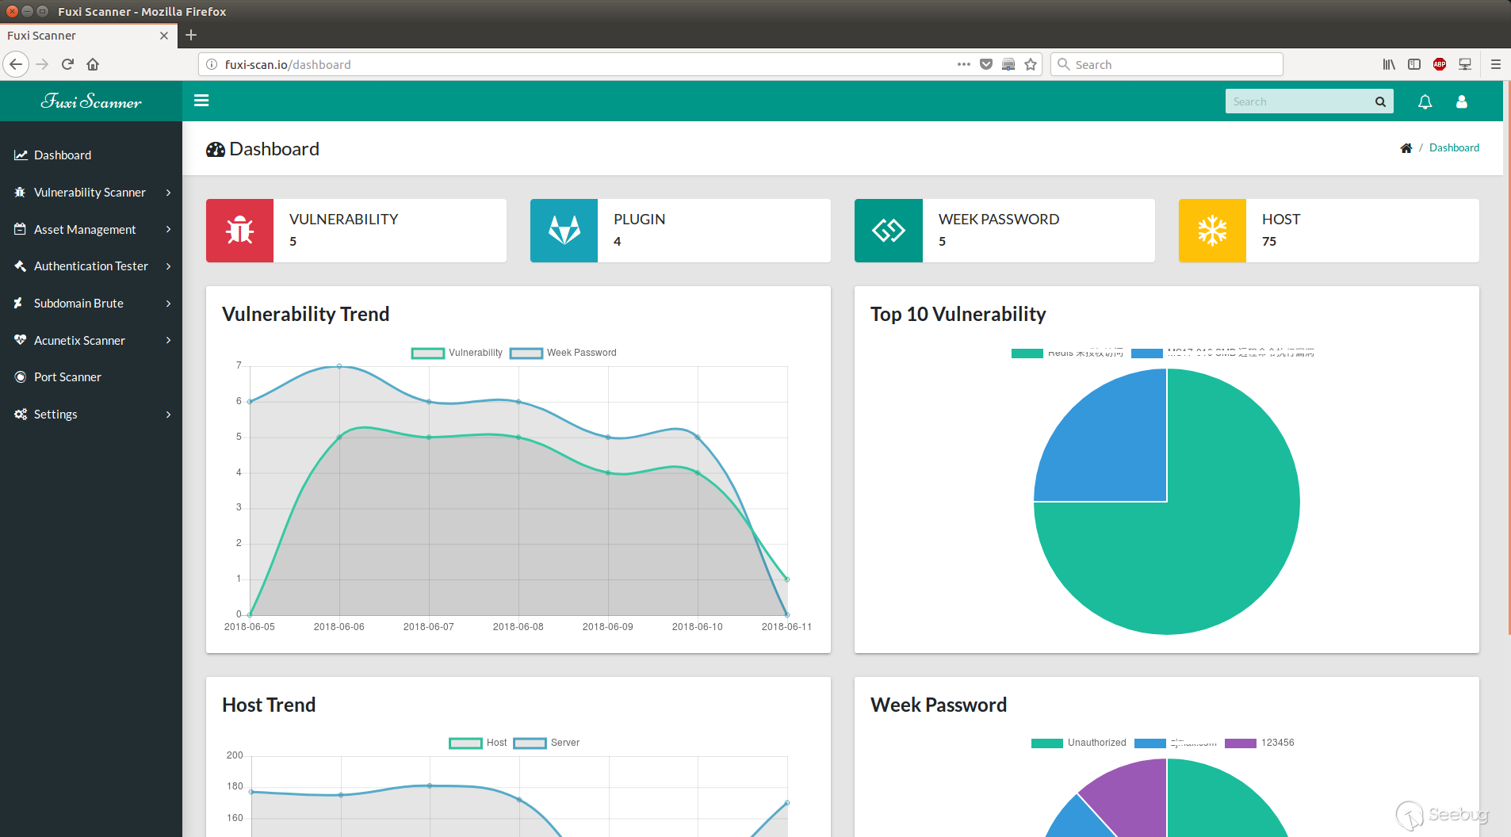1511x837 pixels.
Task: Click the Fuxi Scanner logo
Action: pos(91,101)
